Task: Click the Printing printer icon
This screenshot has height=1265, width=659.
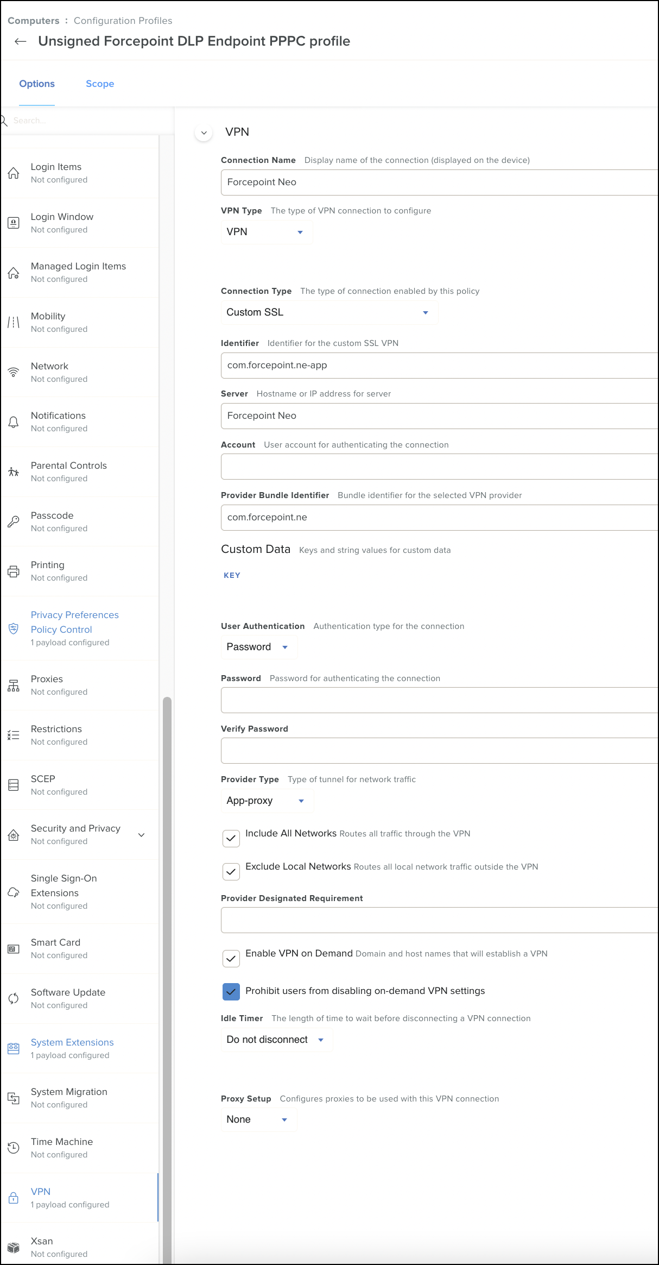Action: coord(14,571)
